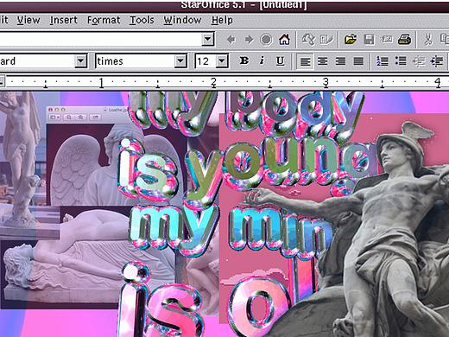This screenshot has width=449, height=337.
Task: Click inside the URL input field
Action: coord(101,39)
